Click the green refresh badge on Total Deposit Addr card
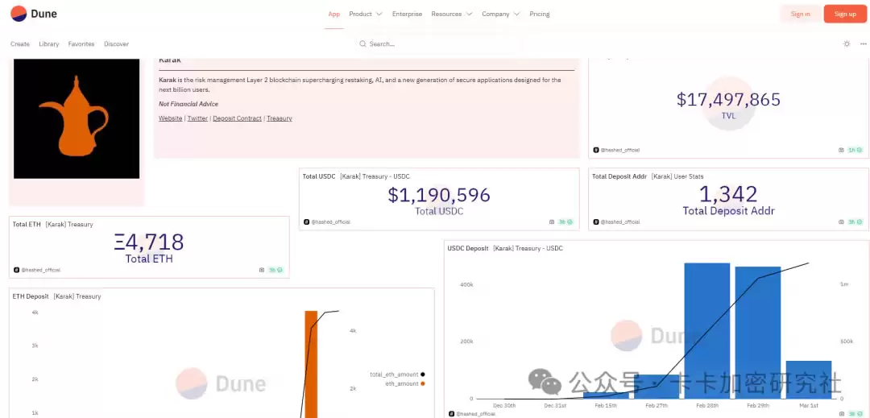 pos(855,221)
